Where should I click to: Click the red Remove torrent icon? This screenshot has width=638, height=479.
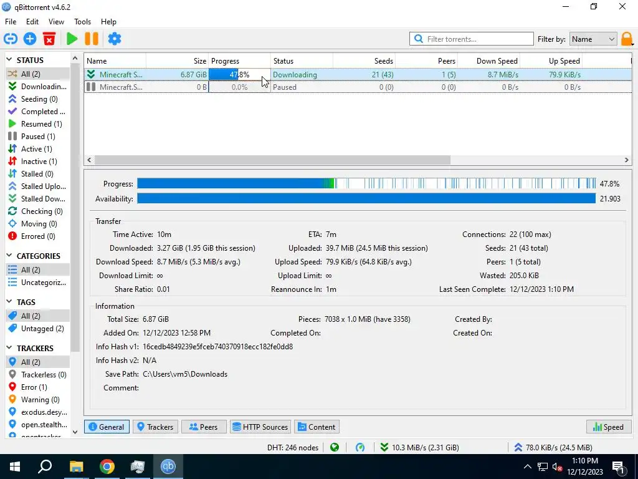pos(49,39)
